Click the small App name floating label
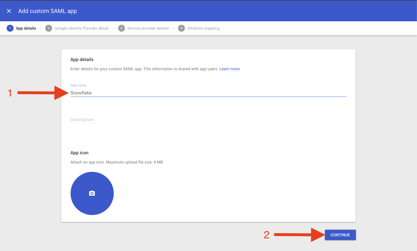Screen dimensions: 417x251 (x=78, y=85)
